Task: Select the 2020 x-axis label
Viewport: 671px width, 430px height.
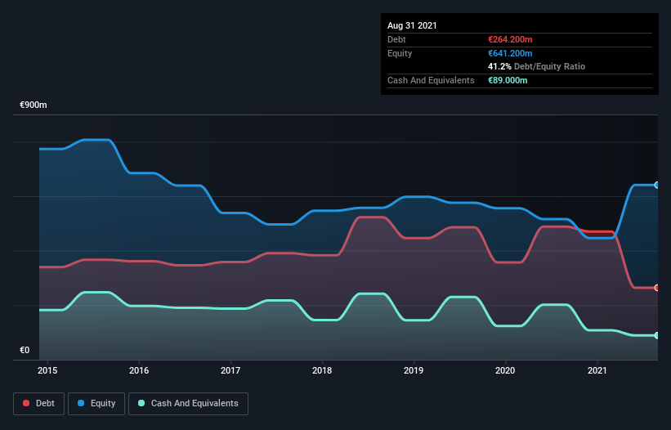Action: click(505, 370)
